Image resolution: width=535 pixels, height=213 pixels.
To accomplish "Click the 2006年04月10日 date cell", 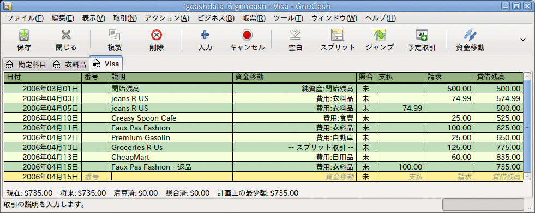I will click(43, 118).
